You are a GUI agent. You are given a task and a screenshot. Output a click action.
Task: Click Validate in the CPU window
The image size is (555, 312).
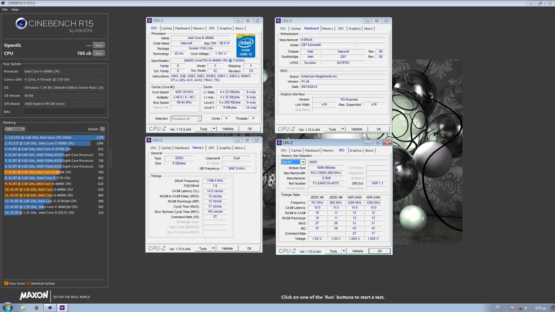[x=228, y=129]
